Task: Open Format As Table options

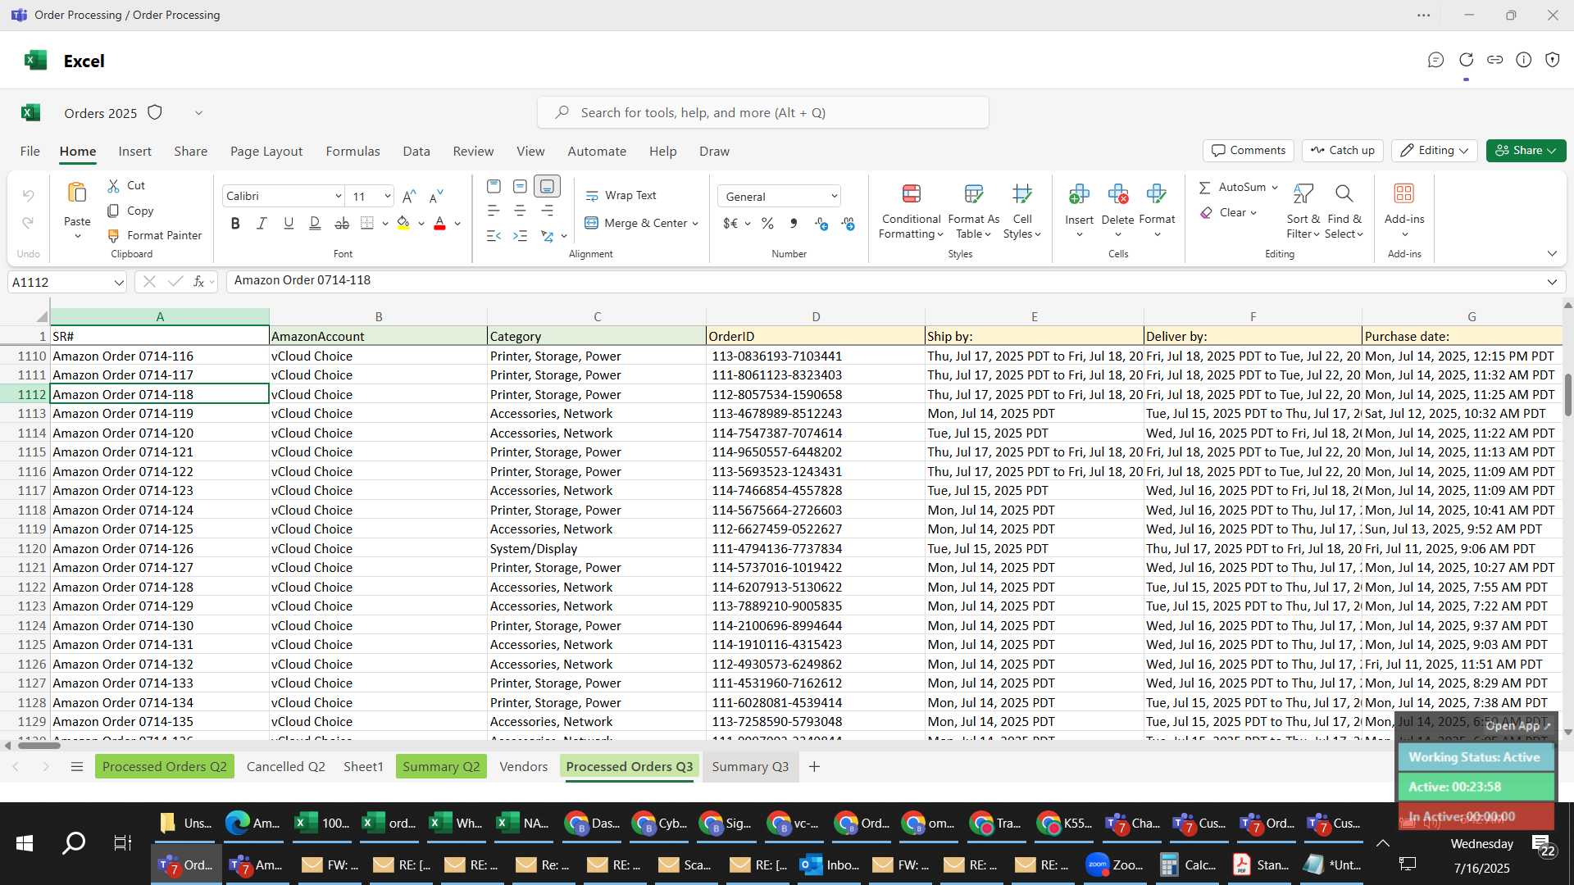Action: [973, 211]
